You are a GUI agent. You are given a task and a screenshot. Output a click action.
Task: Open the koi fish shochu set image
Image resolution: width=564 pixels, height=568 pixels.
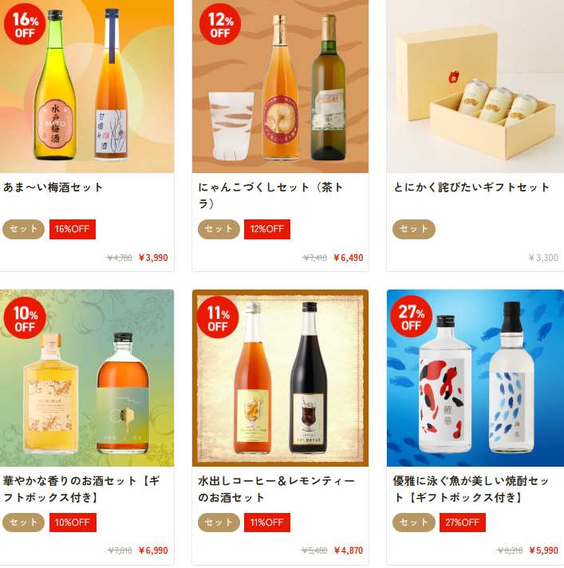(475, 378)
